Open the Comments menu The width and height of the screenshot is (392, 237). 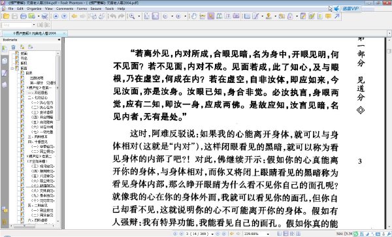(x=65, y=8)
